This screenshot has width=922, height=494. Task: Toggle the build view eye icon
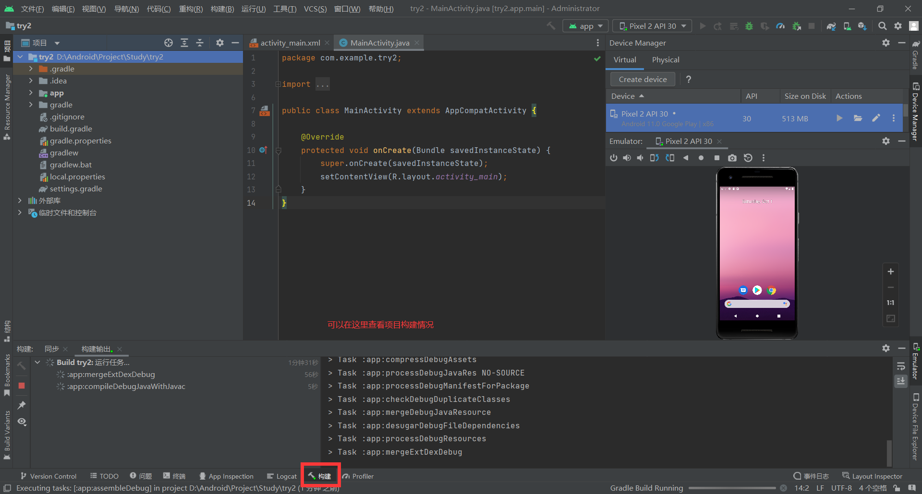22,422
